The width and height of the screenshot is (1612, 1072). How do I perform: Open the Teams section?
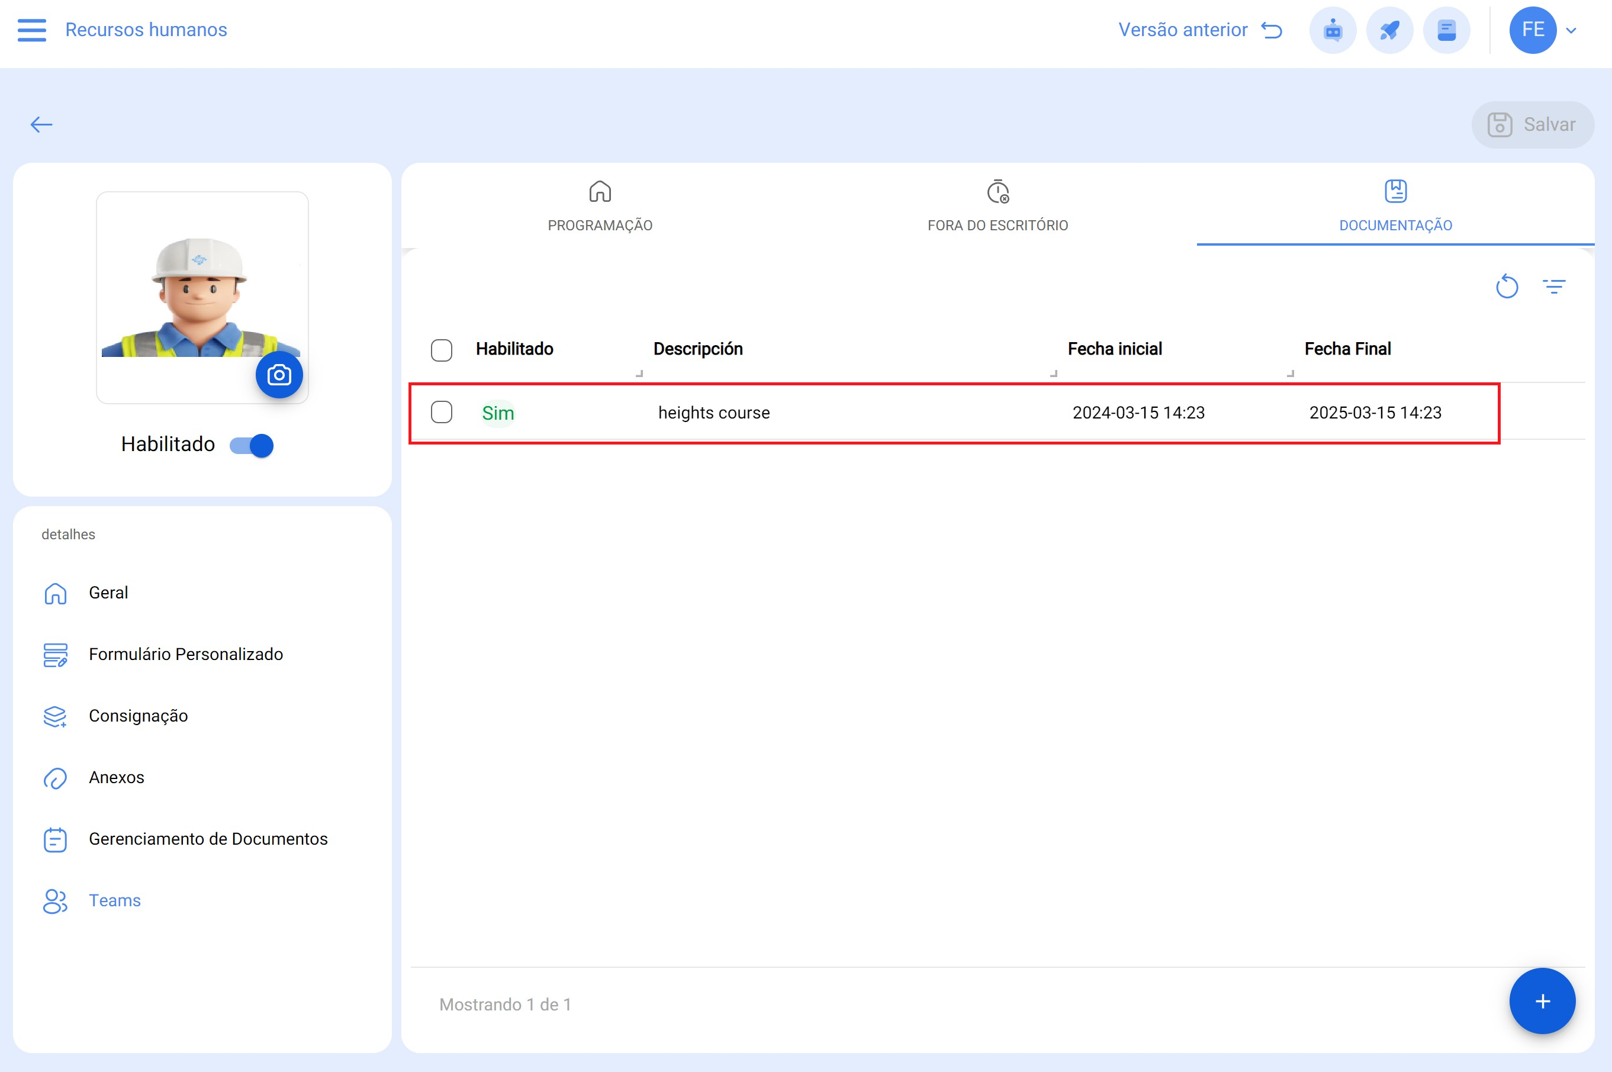(114, 900)
